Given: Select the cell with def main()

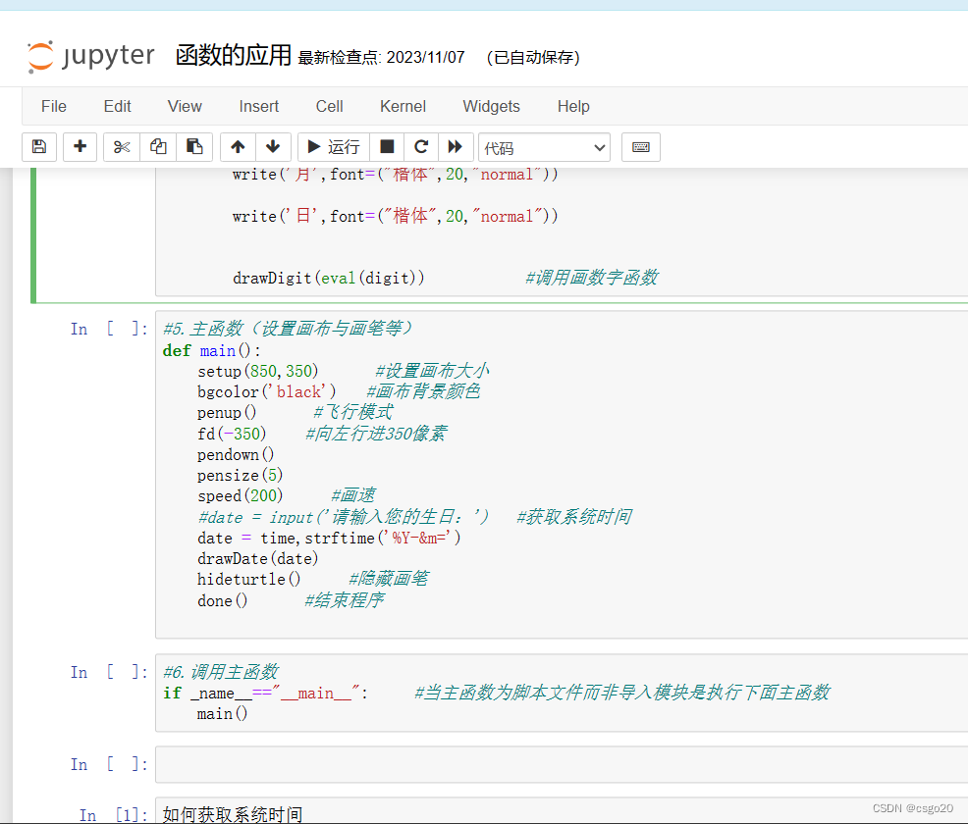Looking at the screenshot, I should [562, 475].
